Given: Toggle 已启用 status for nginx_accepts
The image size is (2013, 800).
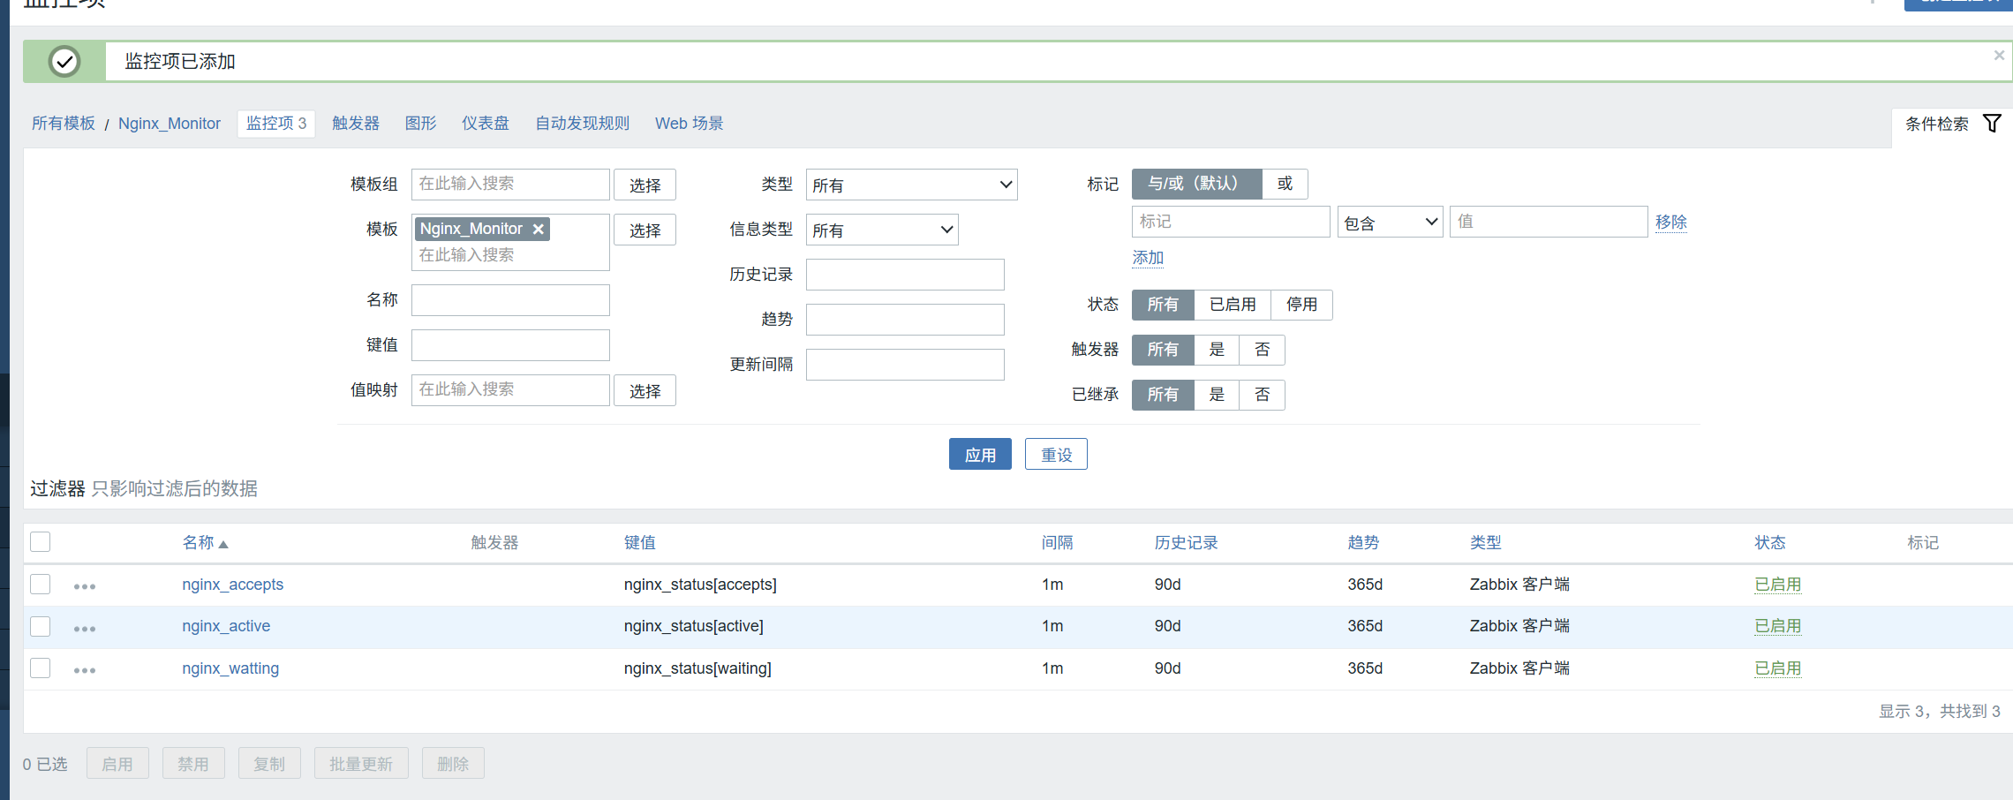Looking at the screenshot, I should [x=1777, y=585].
